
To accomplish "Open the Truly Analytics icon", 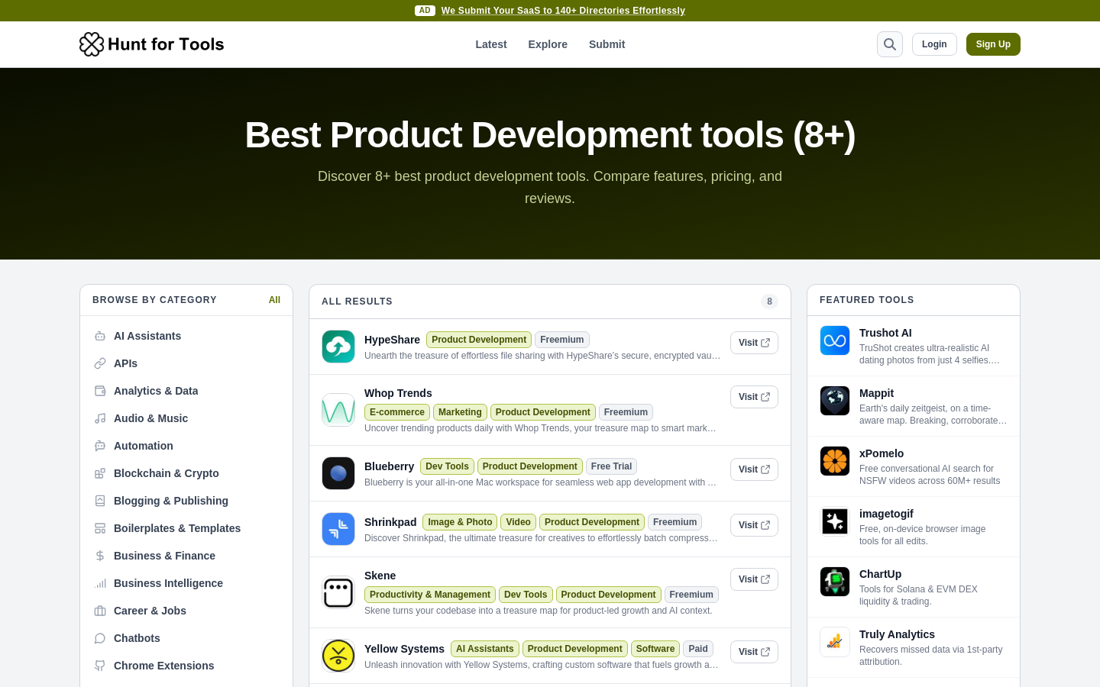I will tap(835, 642).
